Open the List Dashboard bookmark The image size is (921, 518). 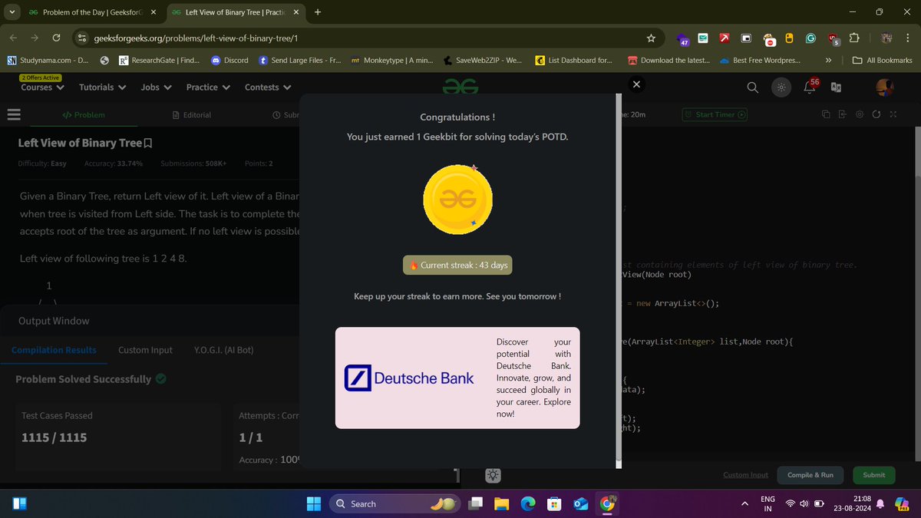[x=574, y=60]
